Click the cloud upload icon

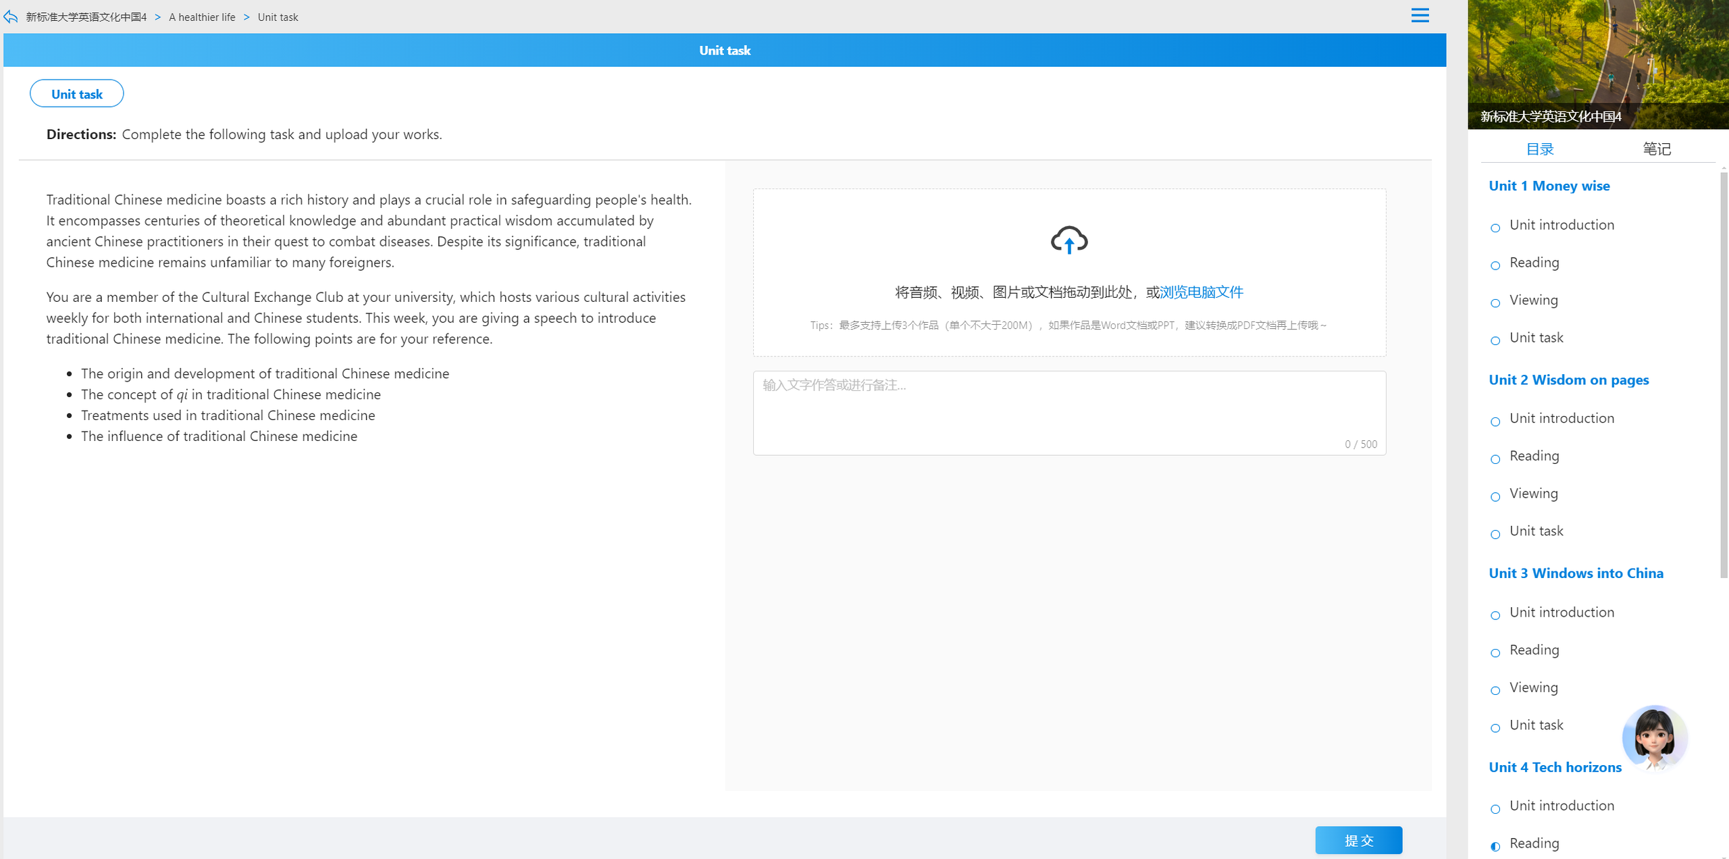[1069, 240]
